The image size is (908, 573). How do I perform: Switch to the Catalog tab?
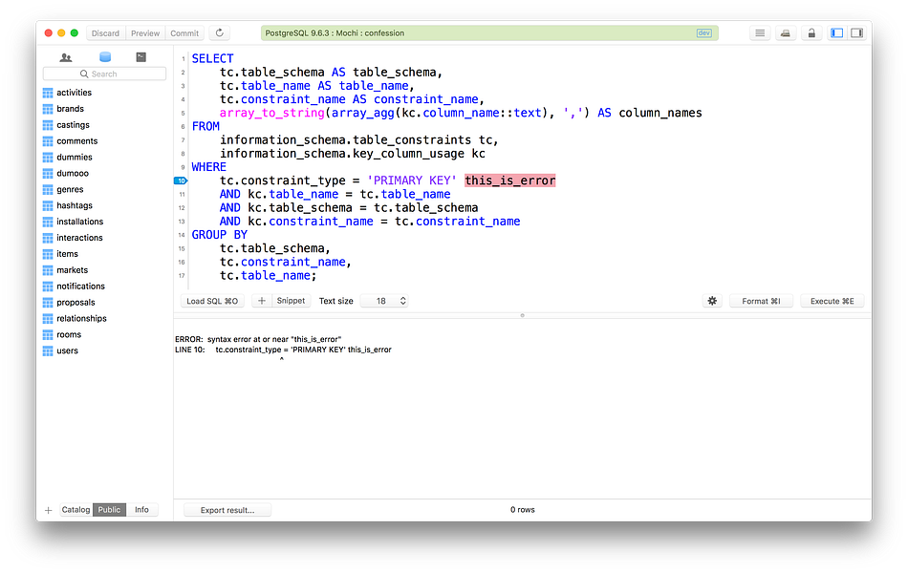(x=76, y=510)
